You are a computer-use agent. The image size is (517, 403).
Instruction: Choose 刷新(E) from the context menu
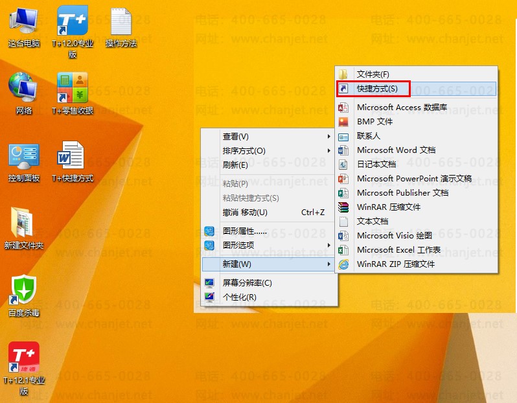[x=270, y=165]
